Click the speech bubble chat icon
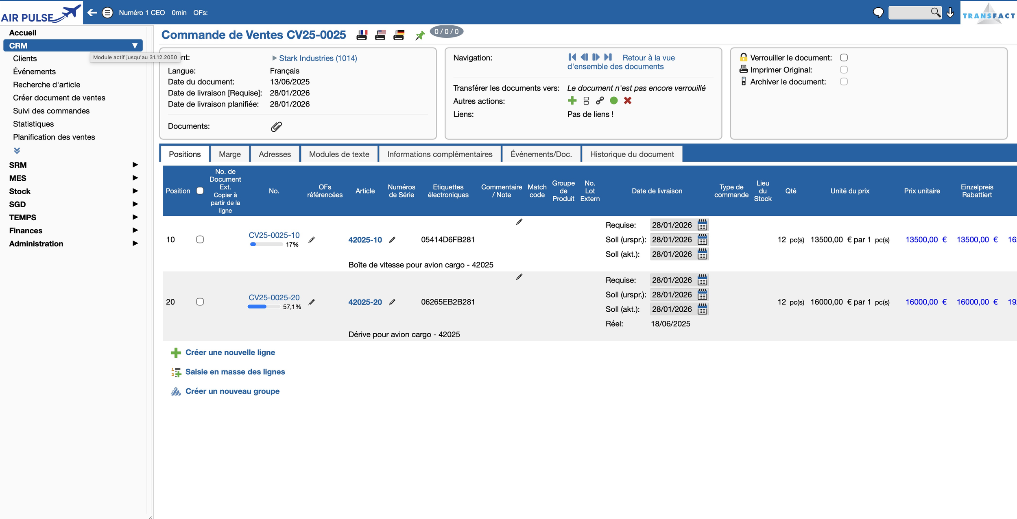Viewport: 1017px width, 519px height. click(878, 13)
